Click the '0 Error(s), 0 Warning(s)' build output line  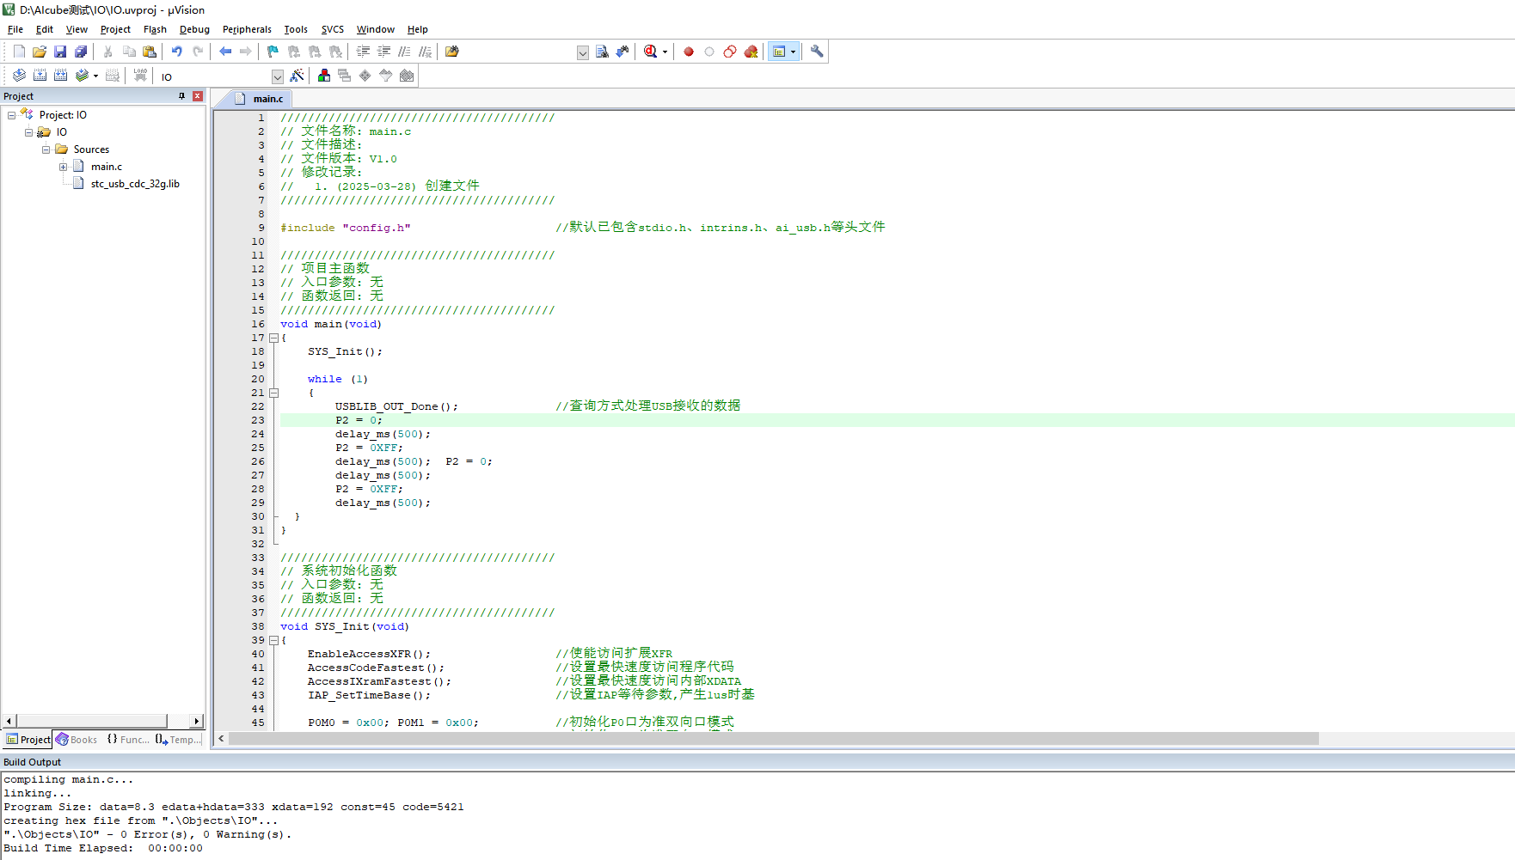pyautogui.click(x=147, y=834)
